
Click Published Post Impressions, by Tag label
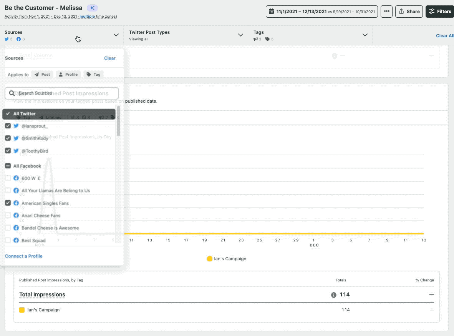pyautogui.click(x=51, y=280)
